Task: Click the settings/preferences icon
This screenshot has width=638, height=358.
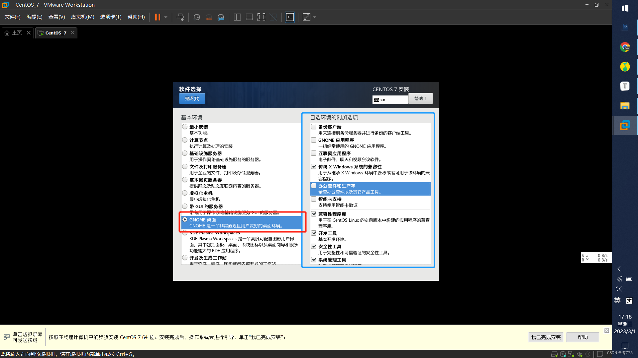Action: coord(221,17)
